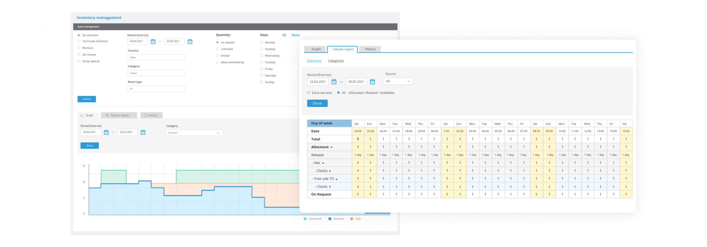Select the Extra services radio button
The width and height of the screenshot is (707, 247).
click(x=309, y=93)
